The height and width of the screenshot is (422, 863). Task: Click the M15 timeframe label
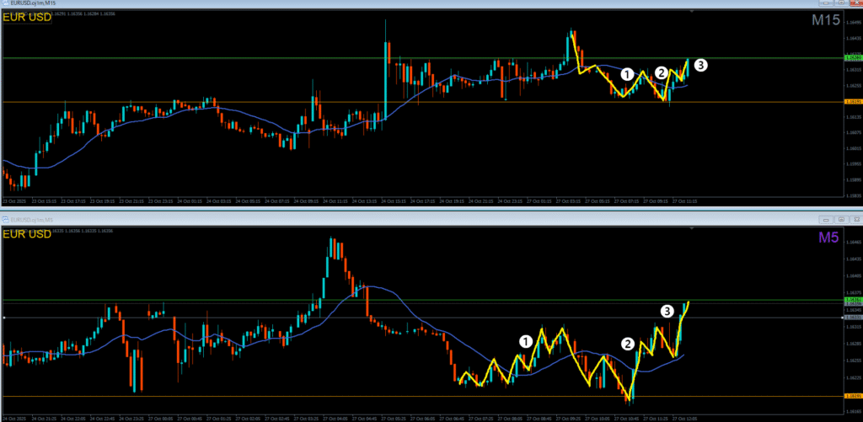point(826,20)
